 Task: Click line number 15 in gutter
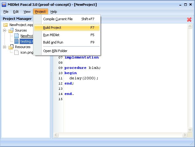point(61,99)
